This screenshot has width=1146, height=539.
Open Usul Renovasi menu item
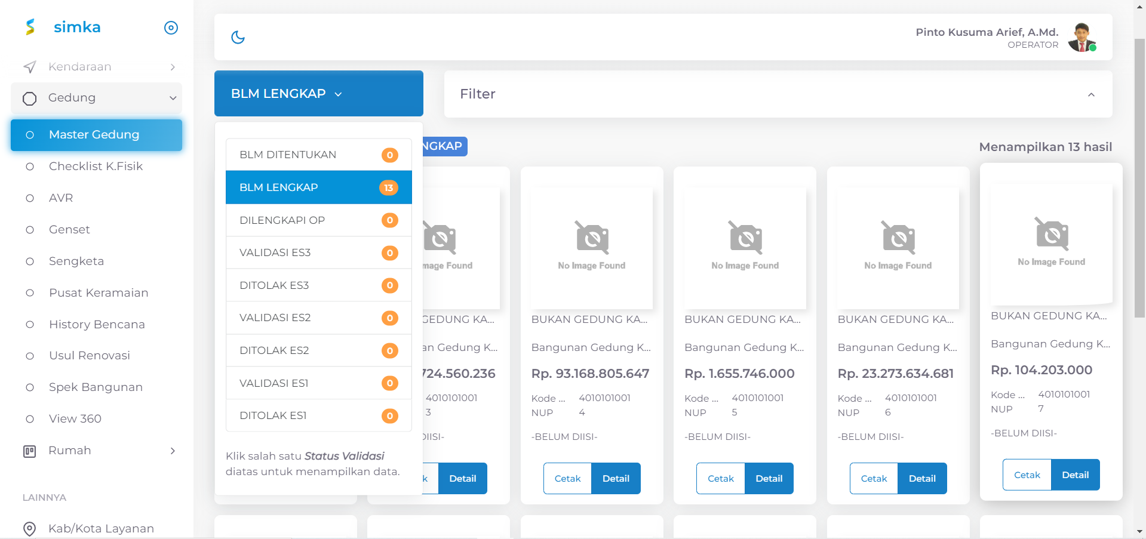[96, 356]
